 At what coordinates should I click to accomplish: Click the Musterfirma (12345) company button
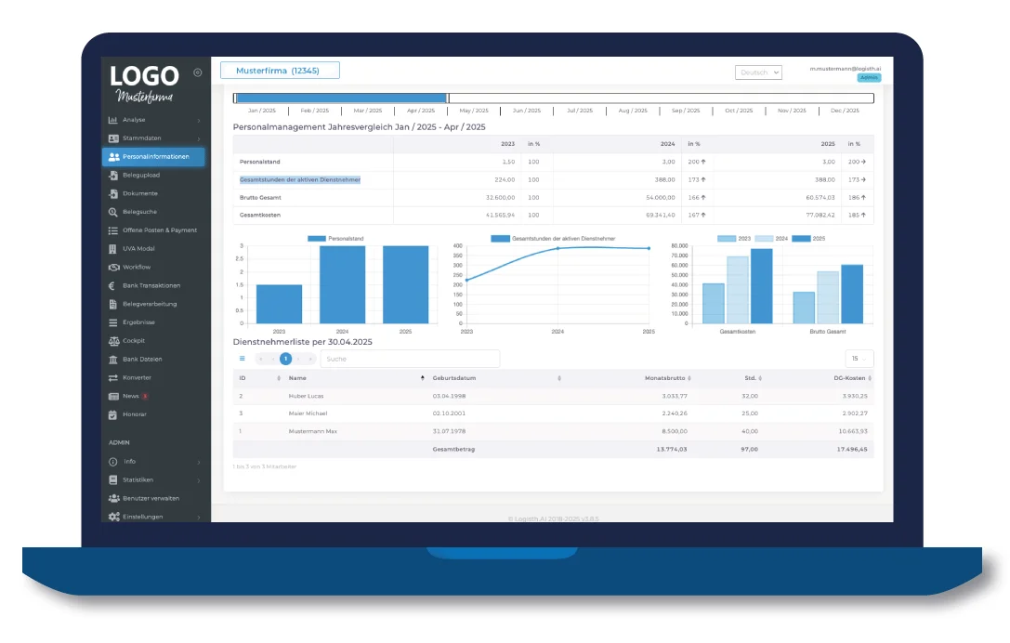pos(280,71)
